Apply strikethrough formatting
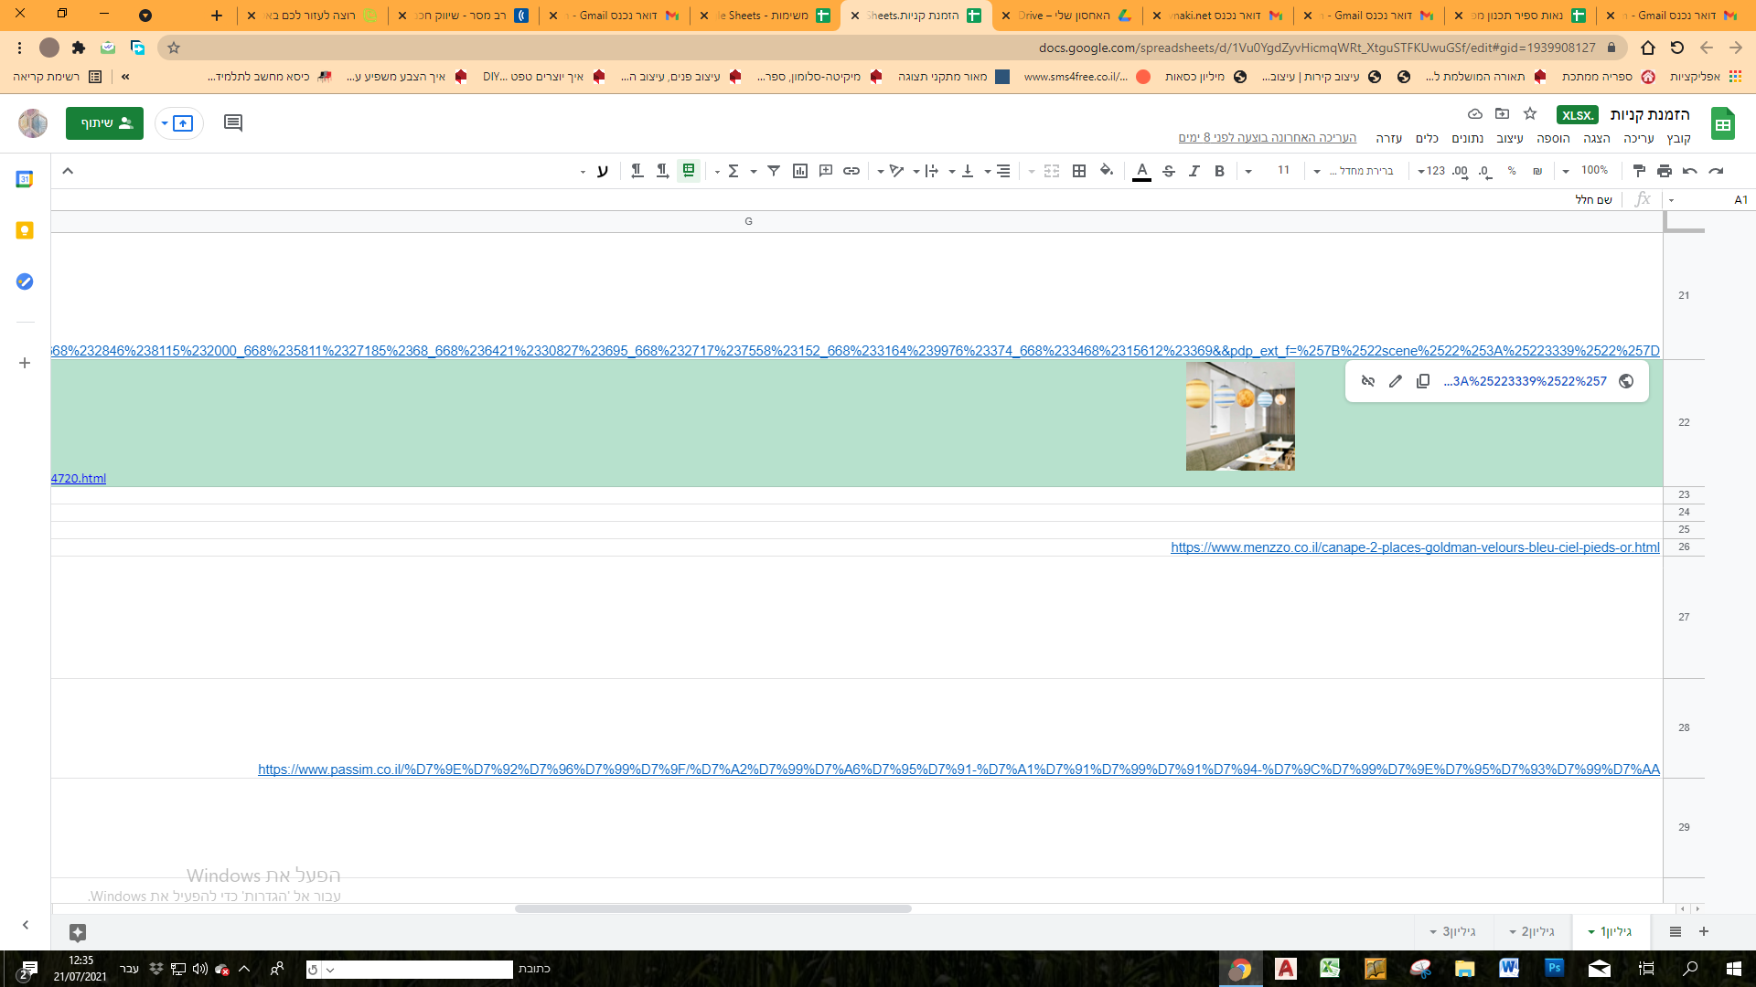 pos(1168,171)
